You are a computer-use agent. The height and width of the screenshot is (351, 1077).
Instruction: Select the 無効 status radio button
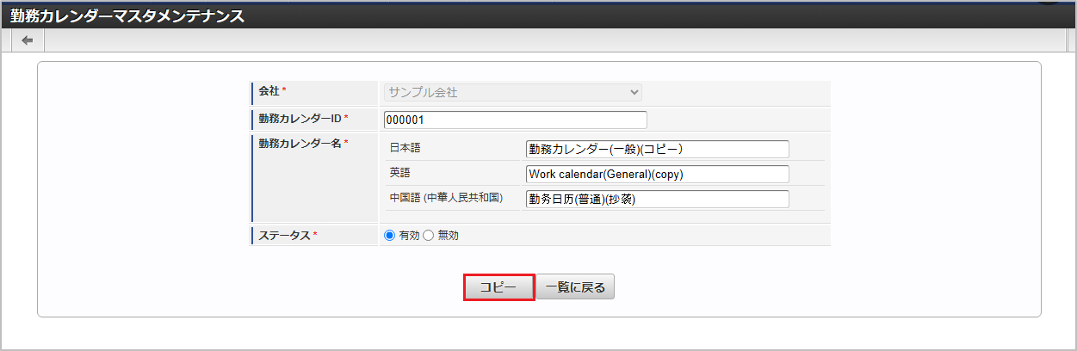tap(429, 235)
